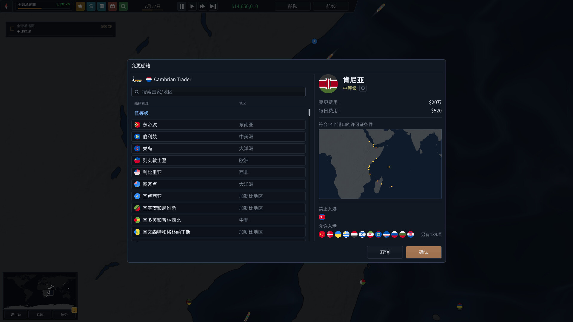
Task: Open the 仓库 warehouse tab
Action: pyautogui.click(x=40, y=314)
